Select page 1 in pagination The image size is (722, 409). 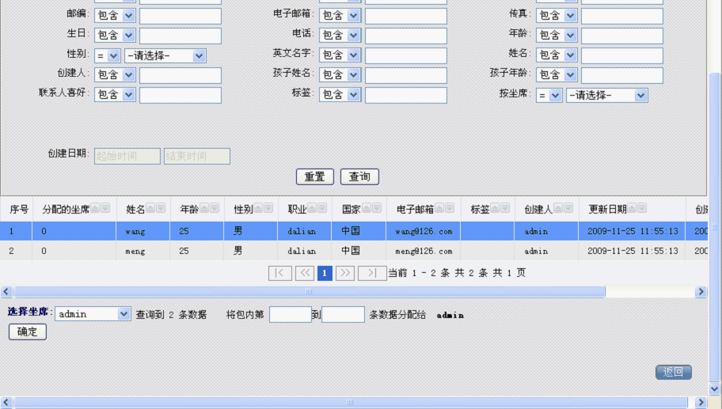(x=325, y=273)
